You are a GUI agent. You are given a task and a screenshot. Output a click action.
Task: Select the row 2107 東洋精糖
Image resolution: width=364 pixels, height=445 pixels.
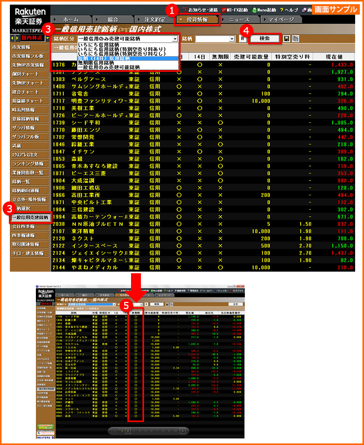203,231
